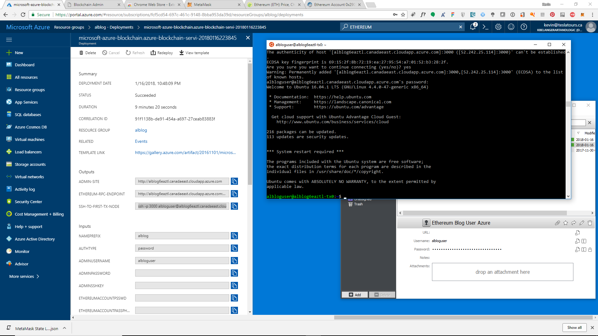
Task: Copy the ADMINPASSWORD input value
Action: pos(235,273)
